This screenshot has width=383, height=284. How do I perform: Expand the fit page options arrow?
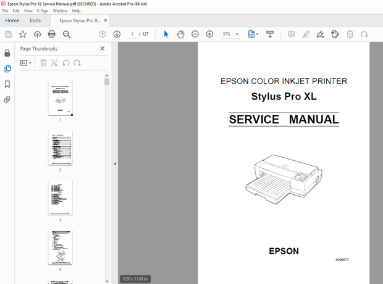tap(257, 34)
